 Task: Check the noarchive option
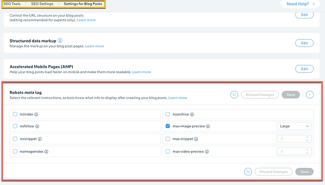point(168,114)
